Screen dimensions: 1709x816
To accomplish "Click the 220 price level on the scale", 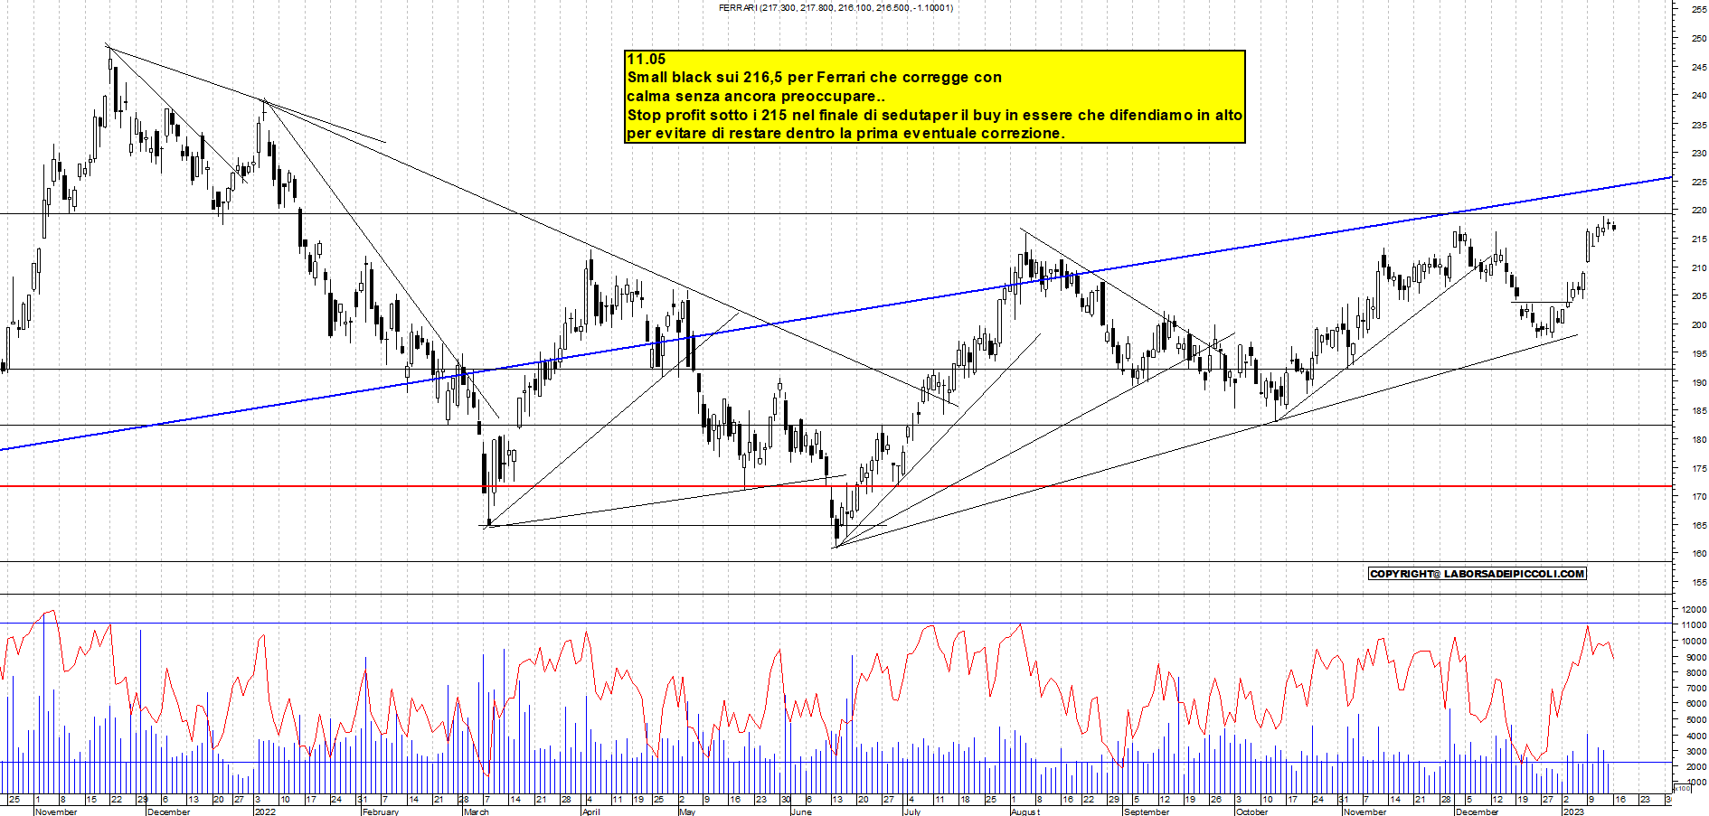I will (x=1699, y=211).
